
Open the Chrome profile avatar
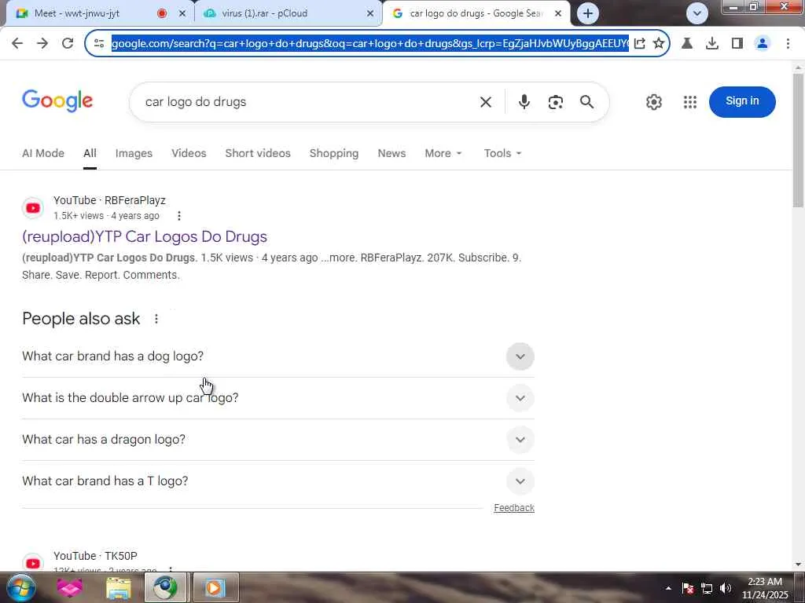[763, 44]
